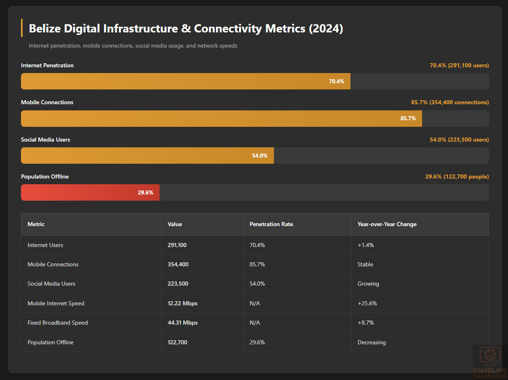The width and height of the screenshot is (508, 380).
Task: Click the Penetration Rate column header
Action: point(271,224)
